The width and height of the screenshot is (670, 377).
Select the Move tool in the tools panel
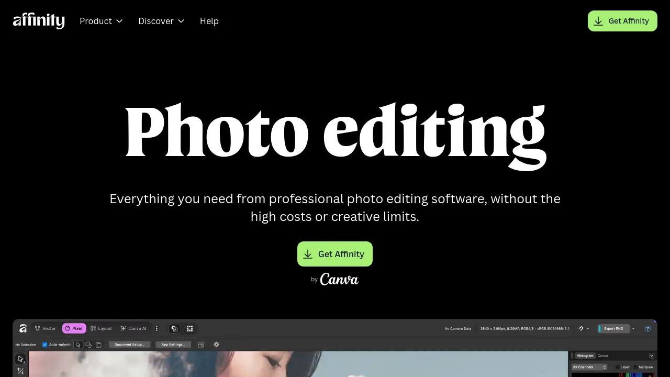pos(20,359)
